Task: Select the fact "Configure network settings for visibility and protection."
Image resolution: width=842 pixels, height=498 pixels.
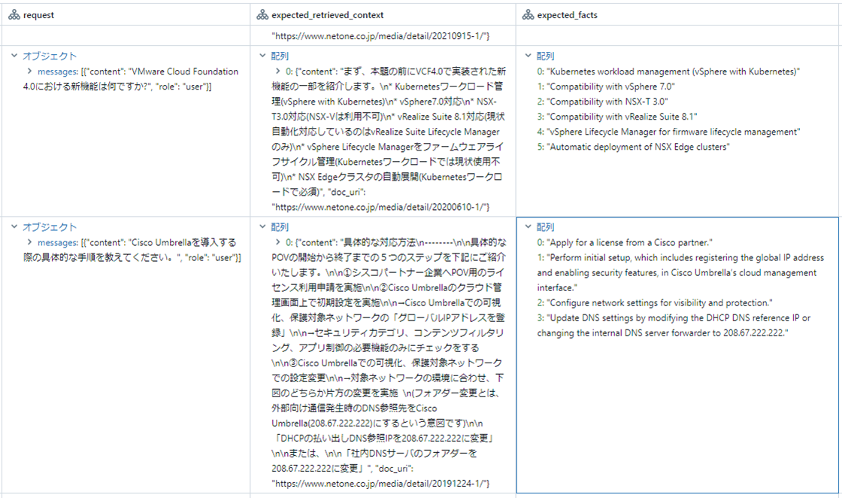Action: point(660,303)
